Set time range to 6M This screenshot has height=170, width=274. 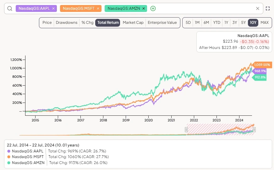[206, 23]
